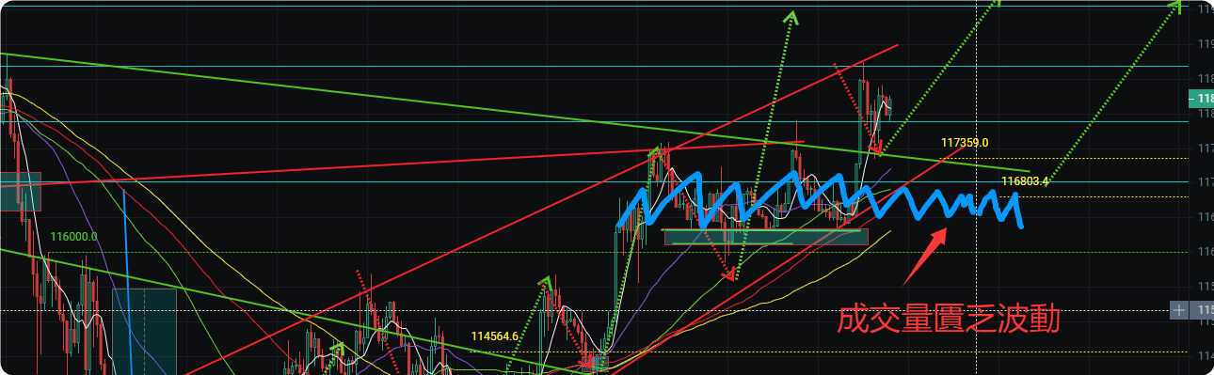The width and height of the screenshot is (1214, 375).
Task: Click the green 116000.0 level label
Action: click(x=74, y=238)
